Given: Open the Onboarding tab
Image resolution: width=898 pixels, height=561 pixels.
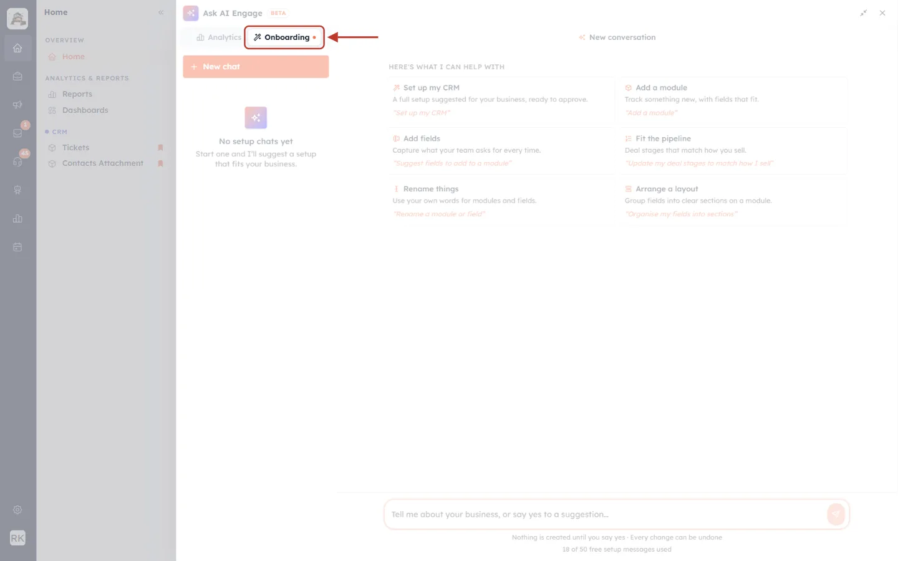Looking at the screenshot, I should pos(284,37).
